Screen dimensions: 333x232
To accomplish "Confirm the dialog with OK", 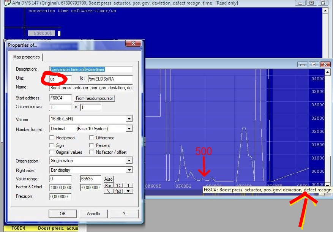I will (x=63, y=214).
